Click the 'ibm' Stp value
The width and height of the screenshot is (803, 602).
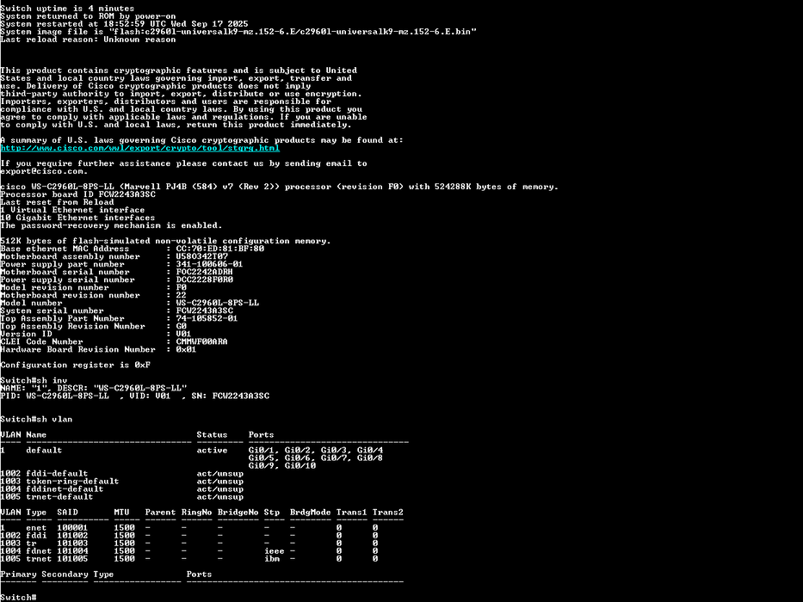pos(272,559)
